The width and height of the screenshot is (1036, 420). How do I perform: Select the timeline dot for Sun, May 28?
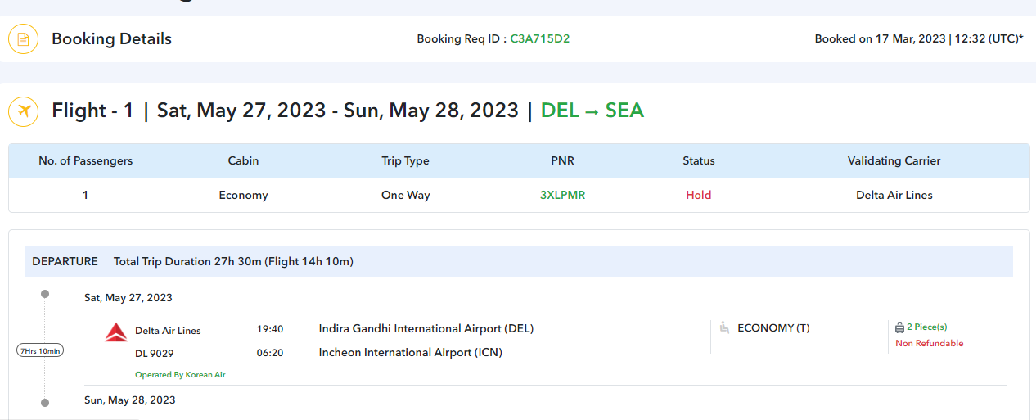pyautogui.click(x=45, y=402)
